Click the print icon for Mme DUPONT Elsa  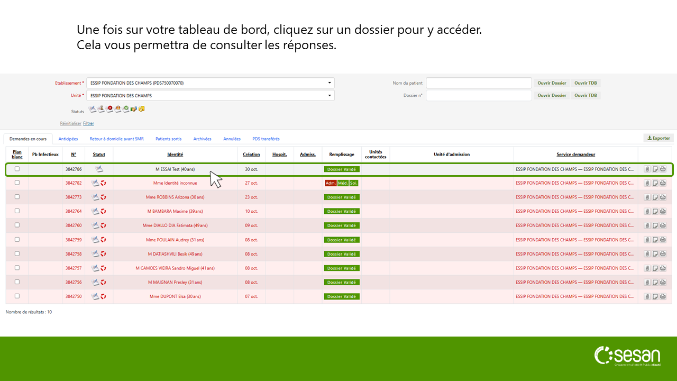[x=663, y=296]
